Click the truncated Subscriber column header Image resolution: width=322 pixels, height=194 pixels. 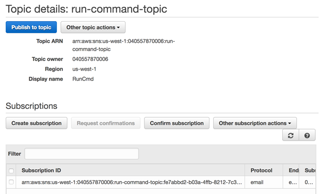tap(310, 170)
